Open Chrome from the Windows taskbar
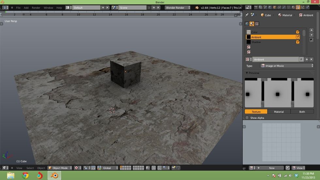The height and width of the screenshot is (180, 320). coord(25,175)
